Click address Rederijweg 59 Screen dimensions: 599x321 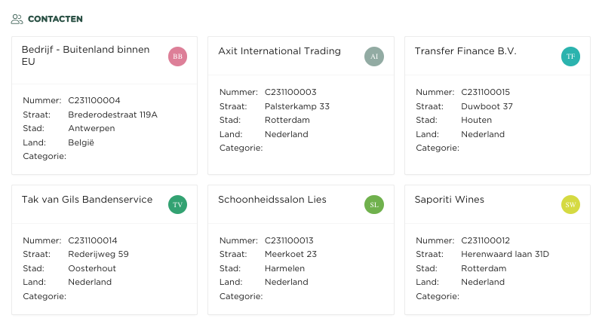[x=98, y=254]
